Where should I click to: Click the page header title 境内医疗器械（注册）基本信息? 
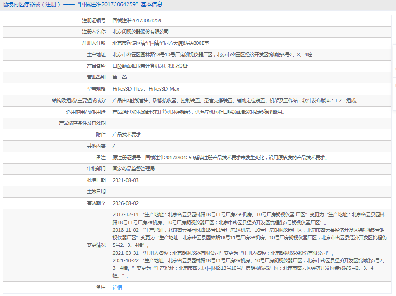point(85,4)
